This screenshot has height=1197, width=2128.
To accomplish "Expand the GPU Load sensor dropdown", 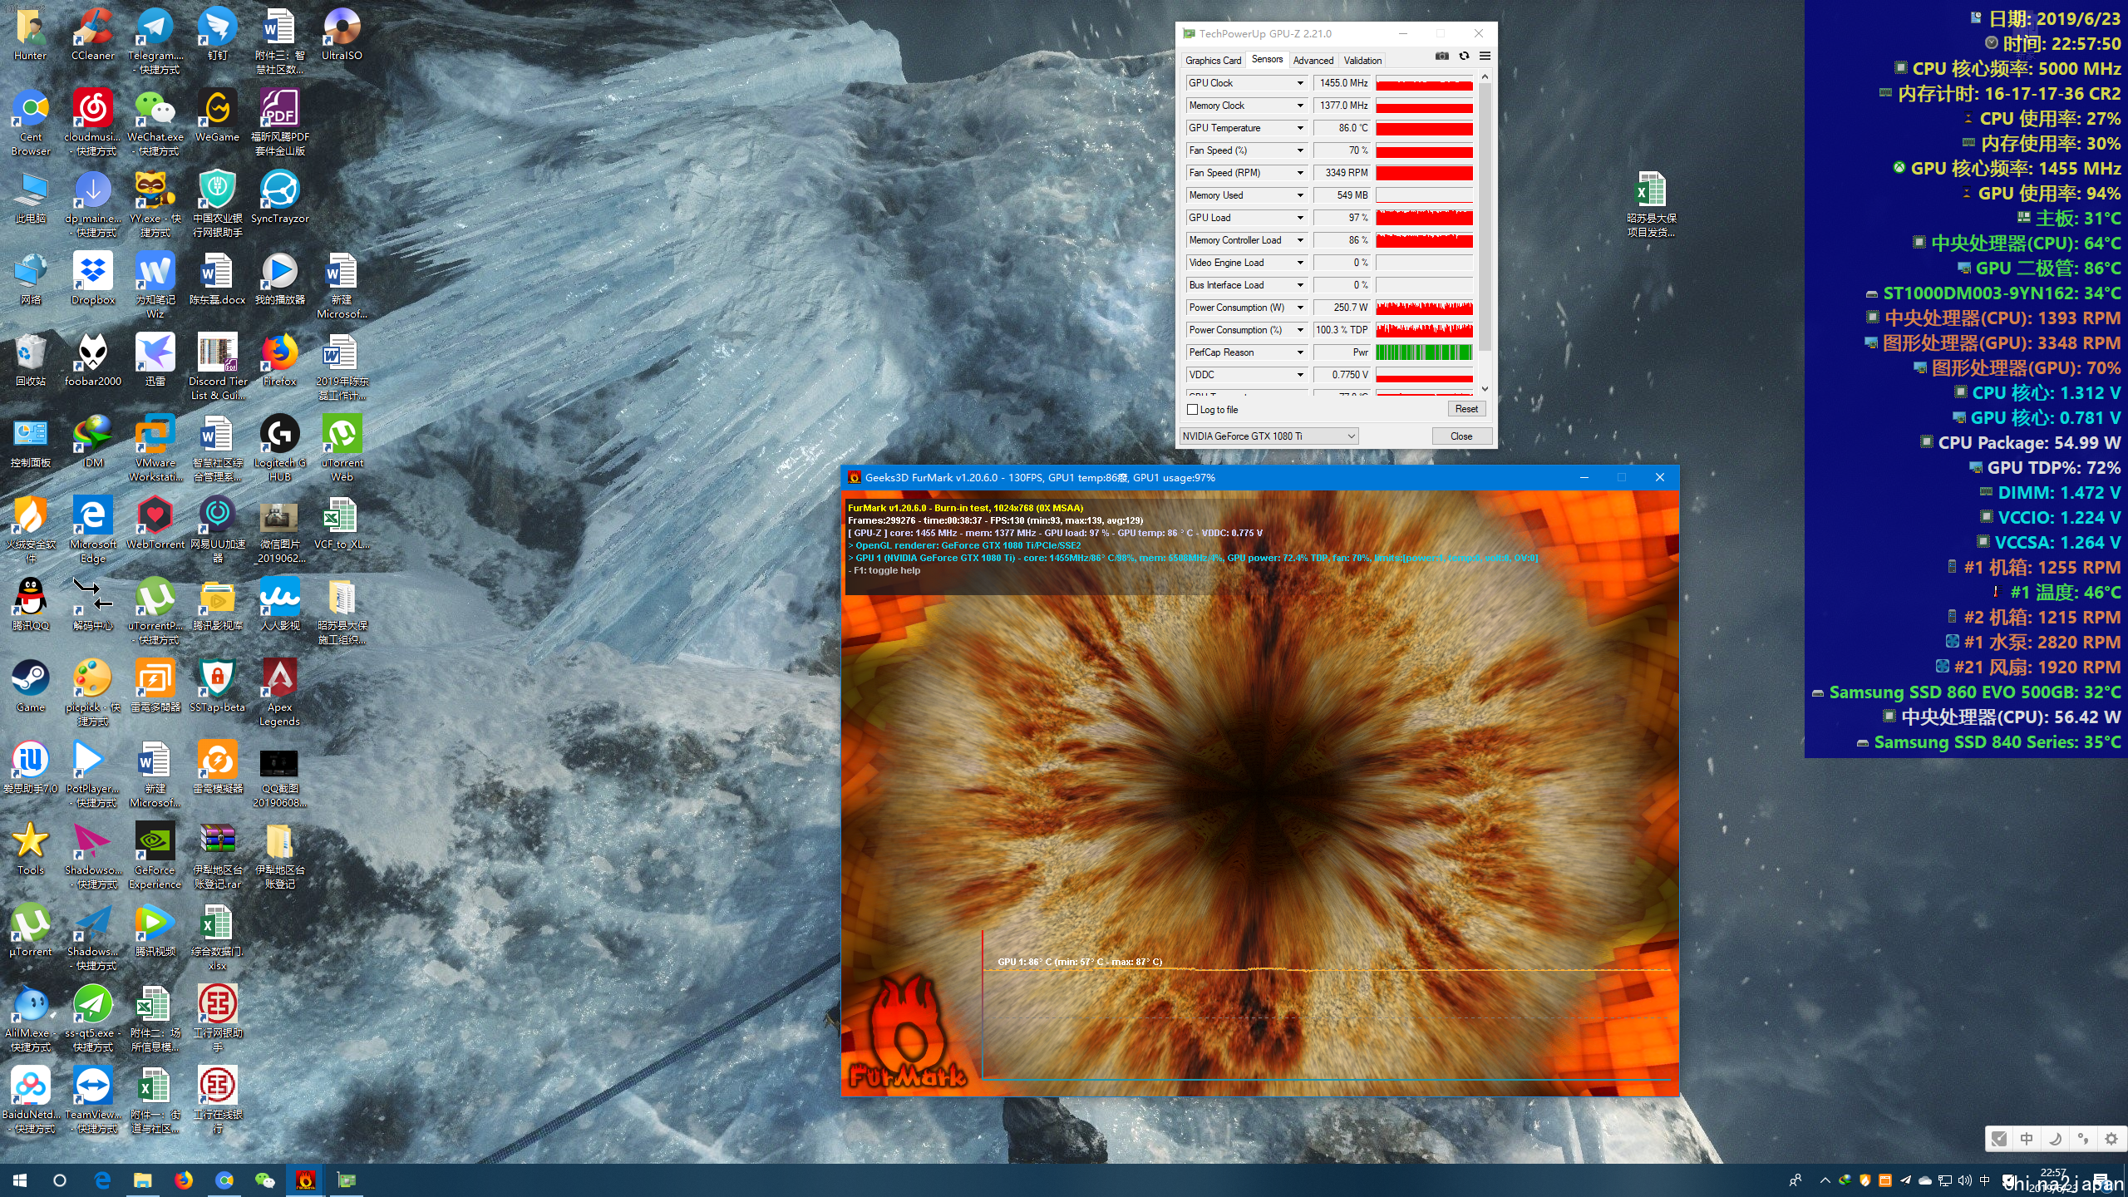I will click(1300, 218).
